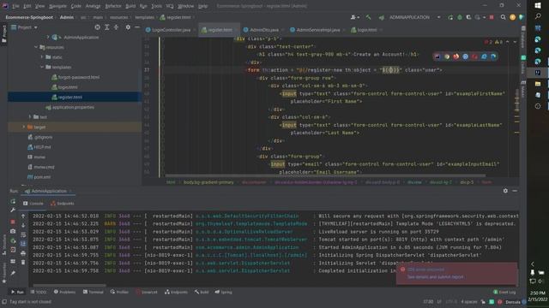Hide the Project tool window
Viewport: 549px width, 308px height.
tap(137, 27)
